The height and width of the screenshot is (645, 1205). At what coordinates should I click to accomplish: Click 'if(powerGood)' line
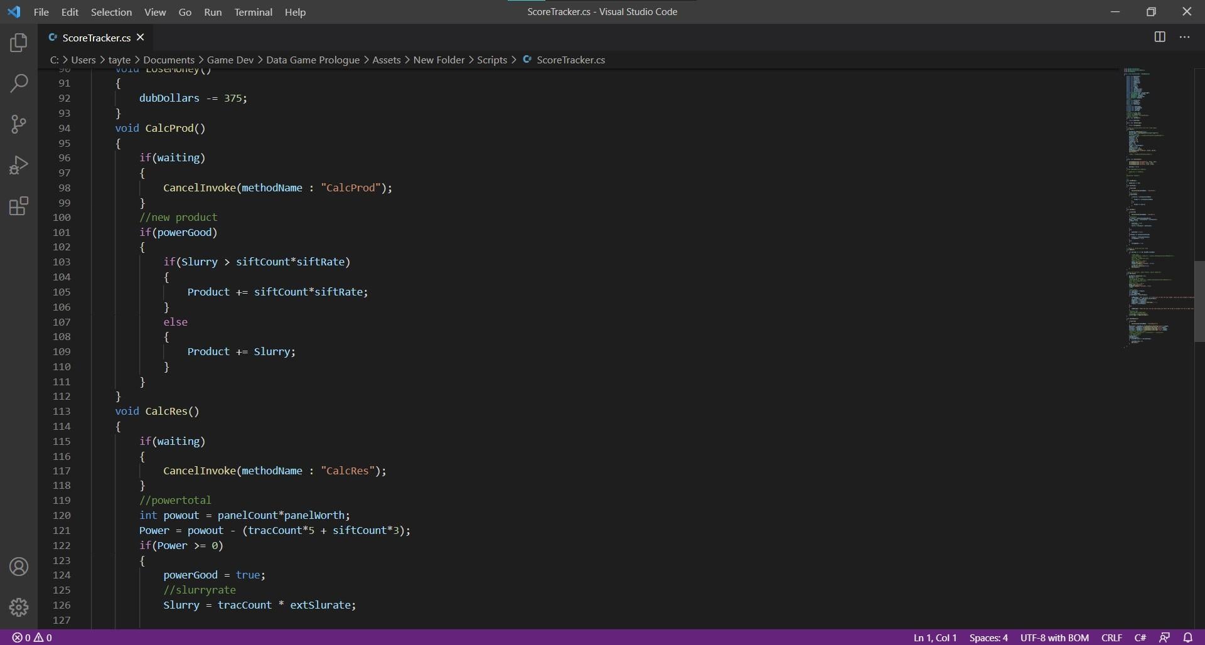(178, 232)
